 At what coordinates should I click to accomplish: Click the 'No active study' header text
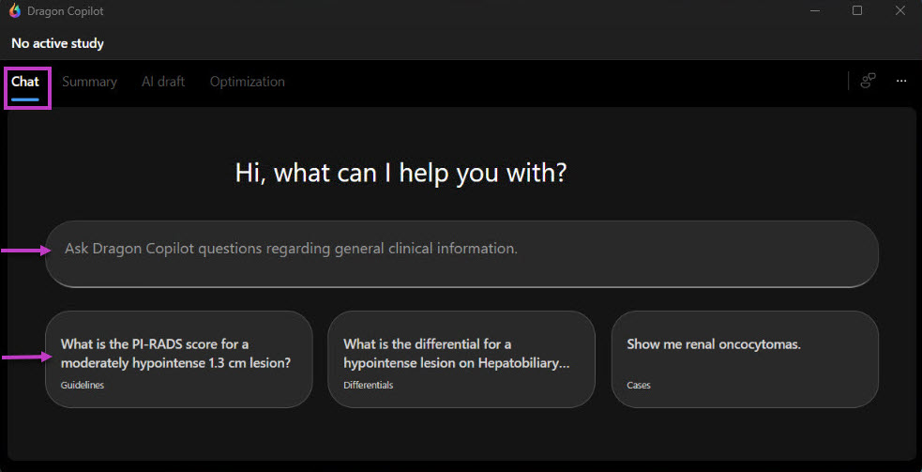click(57, 43)
